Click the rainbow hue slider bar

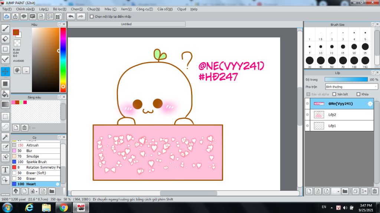[x=63, y=59]
